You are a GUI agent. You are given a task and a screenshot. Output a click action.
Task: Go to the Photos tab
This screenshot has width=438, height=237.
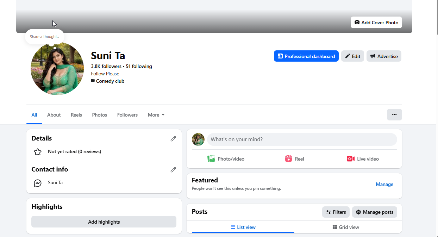[x=100, y=115]
